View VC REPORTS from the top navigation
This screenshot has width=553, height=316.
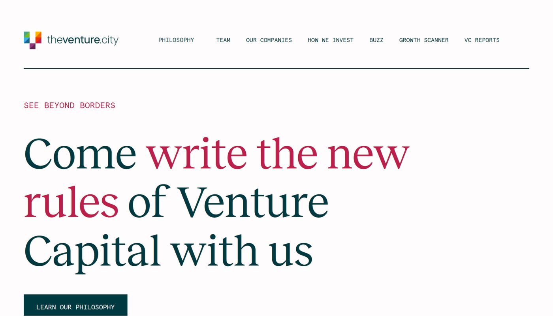(482, 40)
